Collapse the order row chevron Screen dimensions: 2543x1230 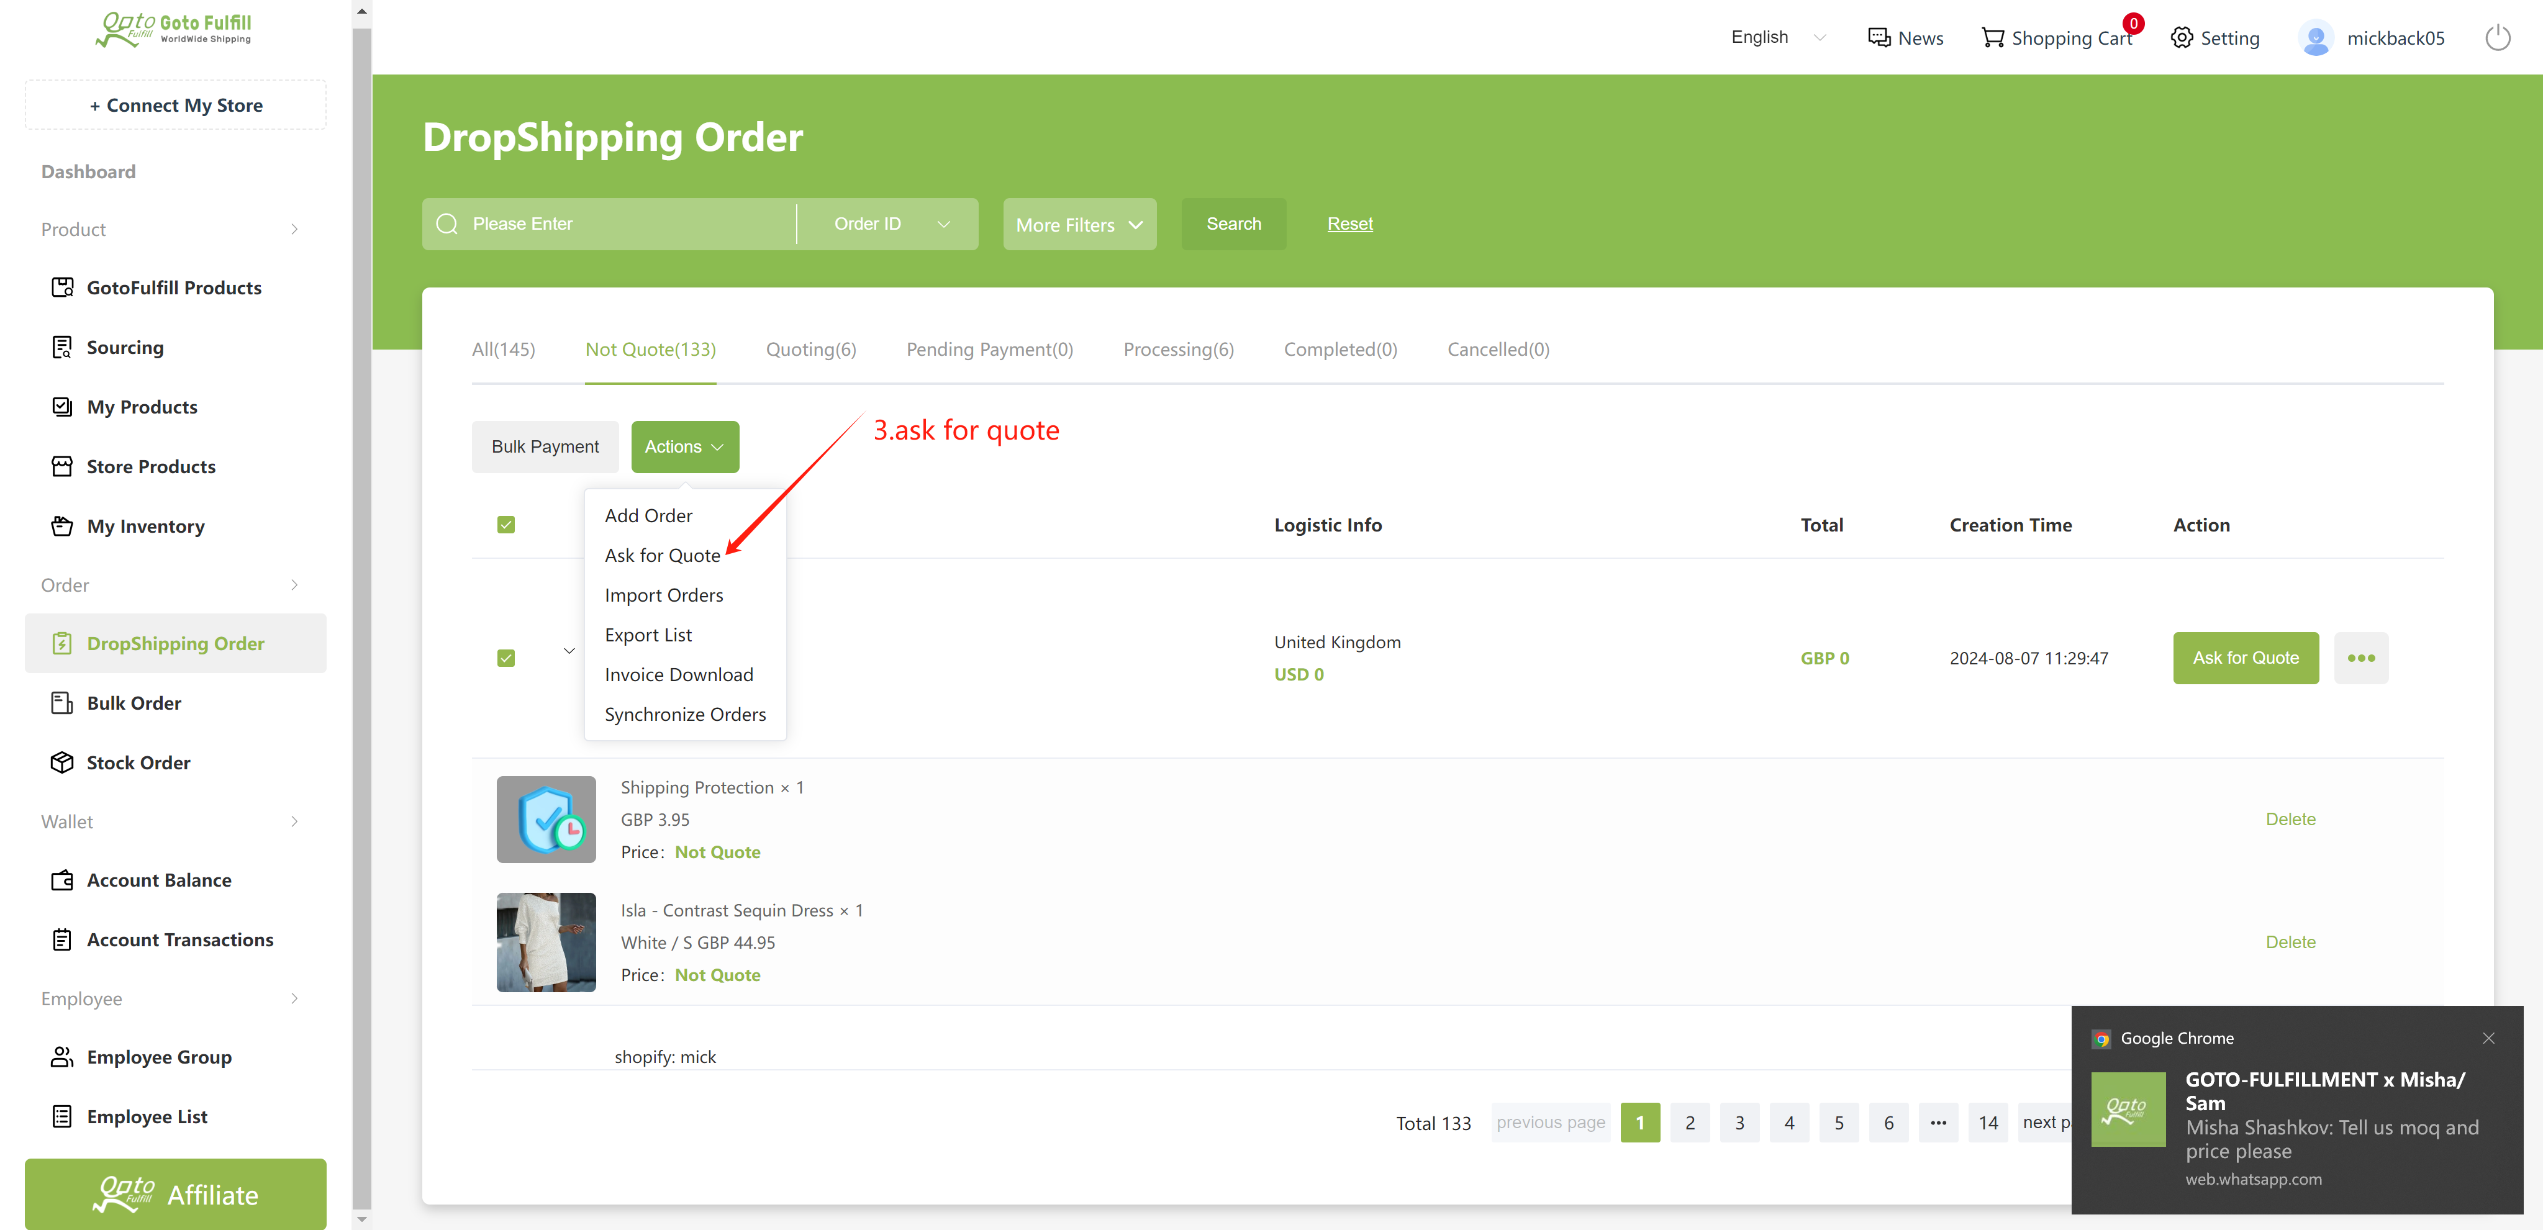pos(569,651)
